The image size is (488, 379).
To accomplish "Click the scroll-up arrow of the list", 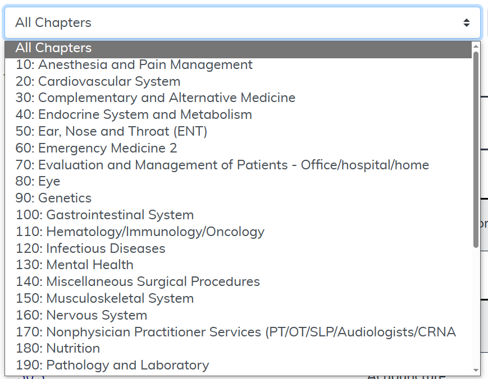I will tap(476, 46).
